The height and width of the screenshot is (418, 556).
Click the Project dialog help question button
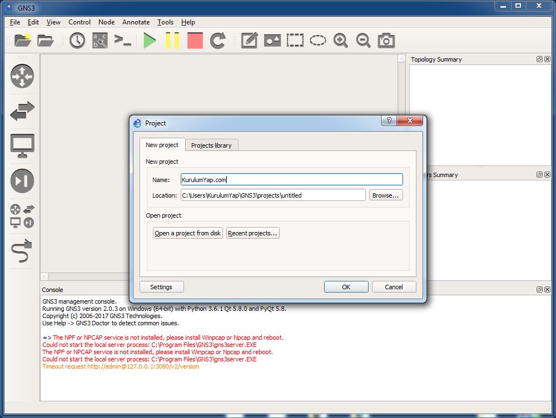(389, 120)
